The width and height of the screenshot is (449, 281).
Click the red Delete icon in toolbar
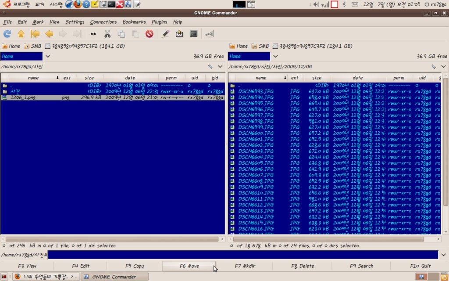click(150, 34)
